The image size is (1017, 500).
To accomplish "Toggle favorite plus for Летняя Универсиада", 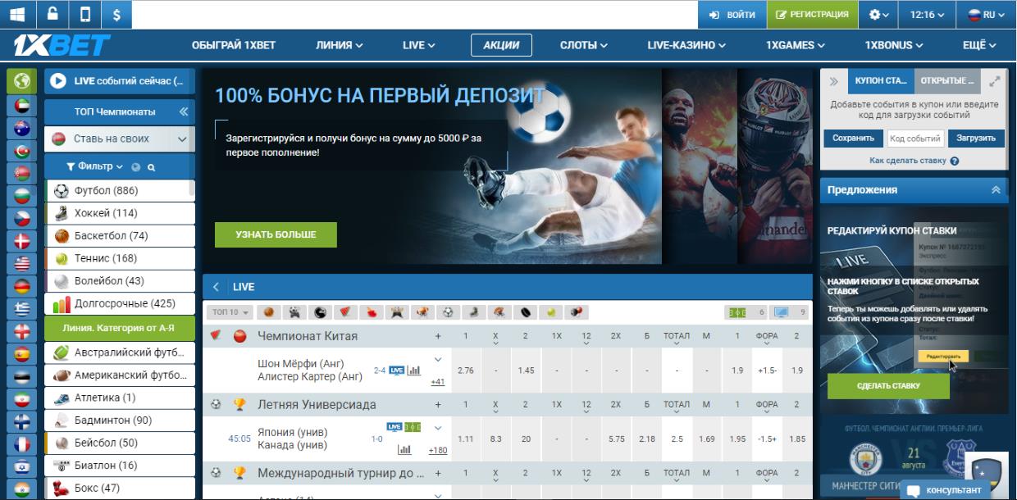I will pyautogui.click(x=438, y=404).
